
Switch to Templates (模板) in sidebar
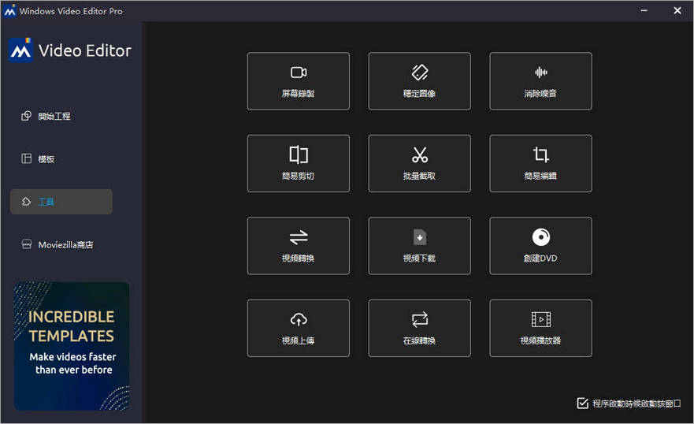pos(61,159)
